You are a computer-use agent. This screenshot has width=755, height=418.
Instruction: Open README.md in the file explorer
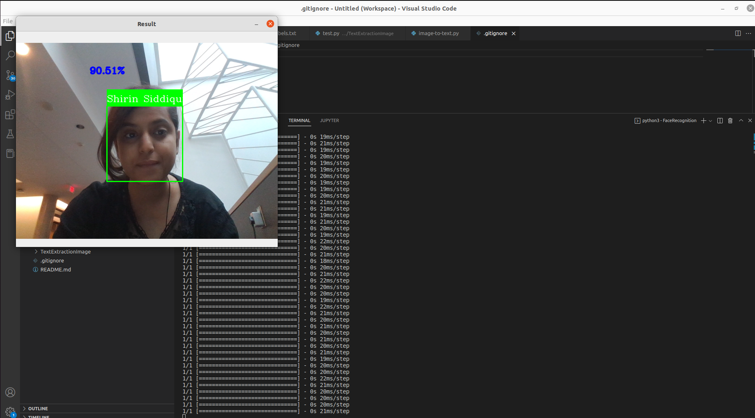pyautogui.click(x=56, y=270)
